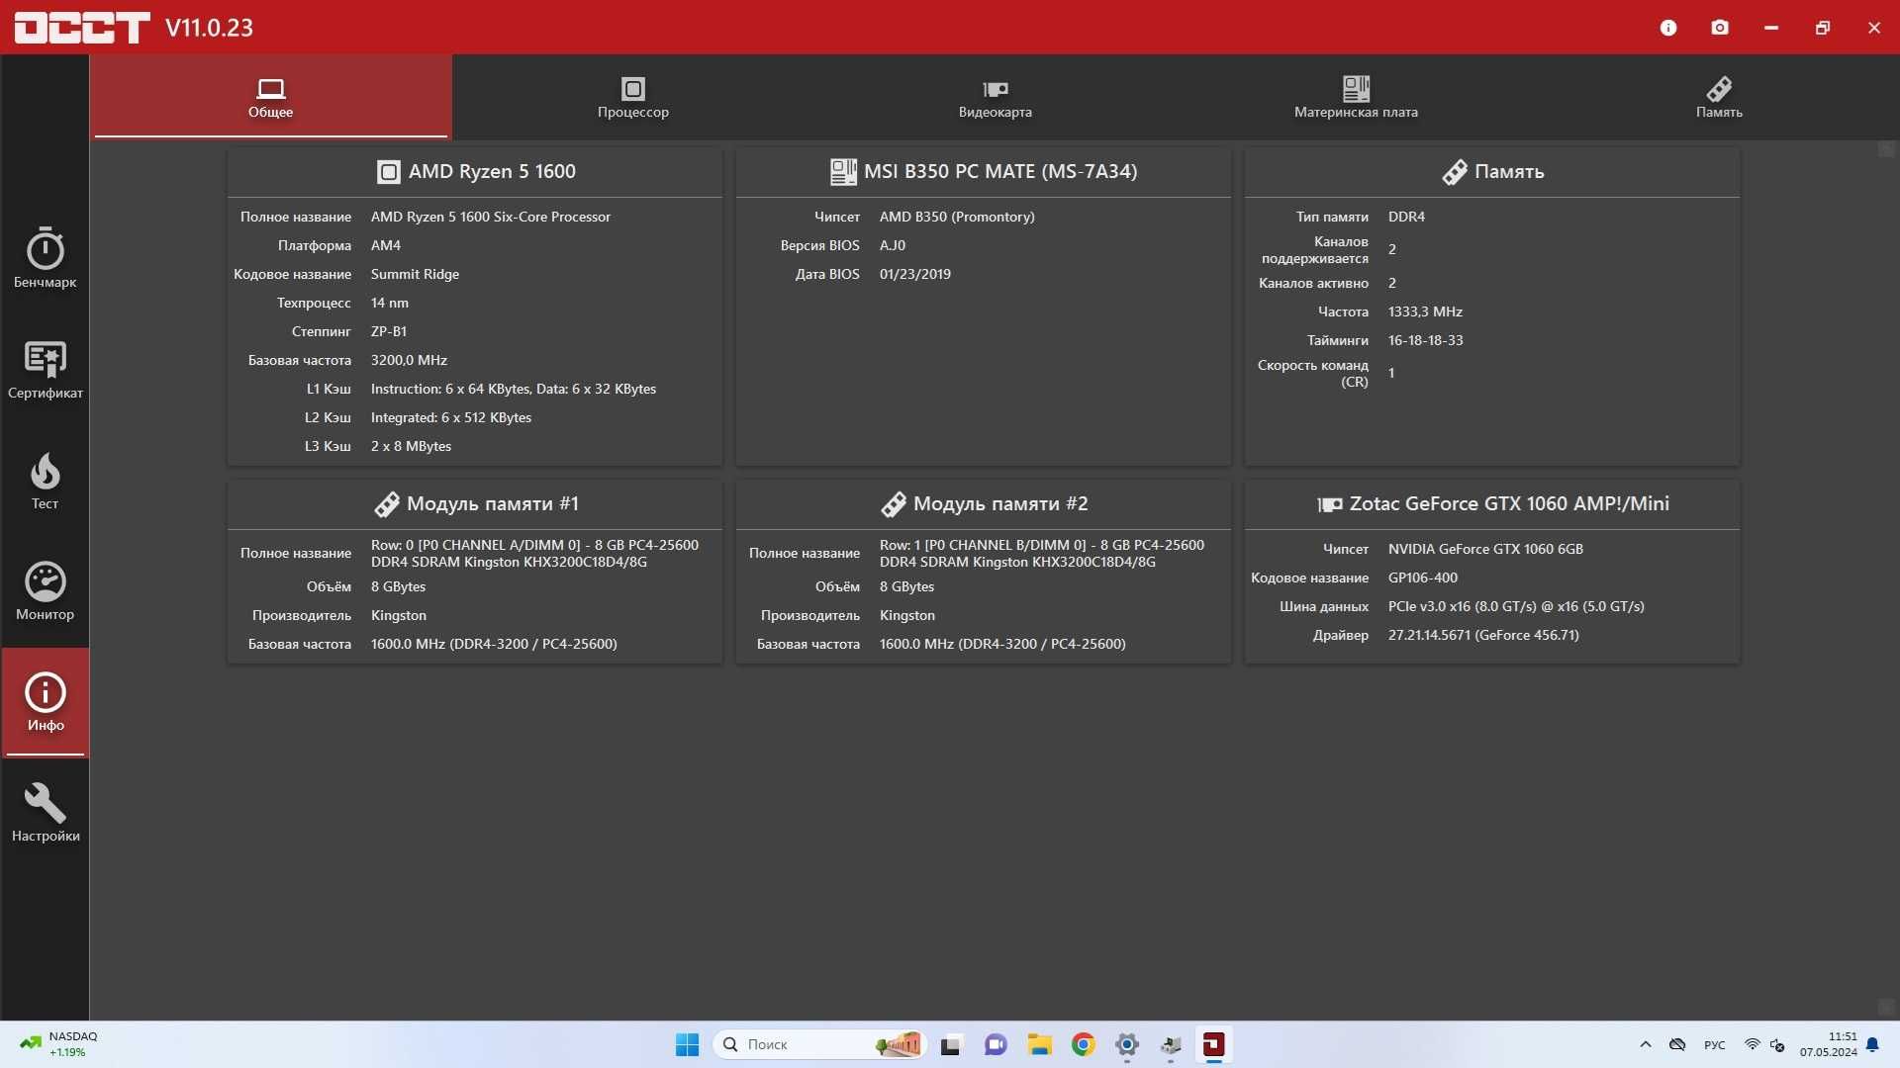Click the 'ZP-B1' stepping value

click(x=389, y=331)
